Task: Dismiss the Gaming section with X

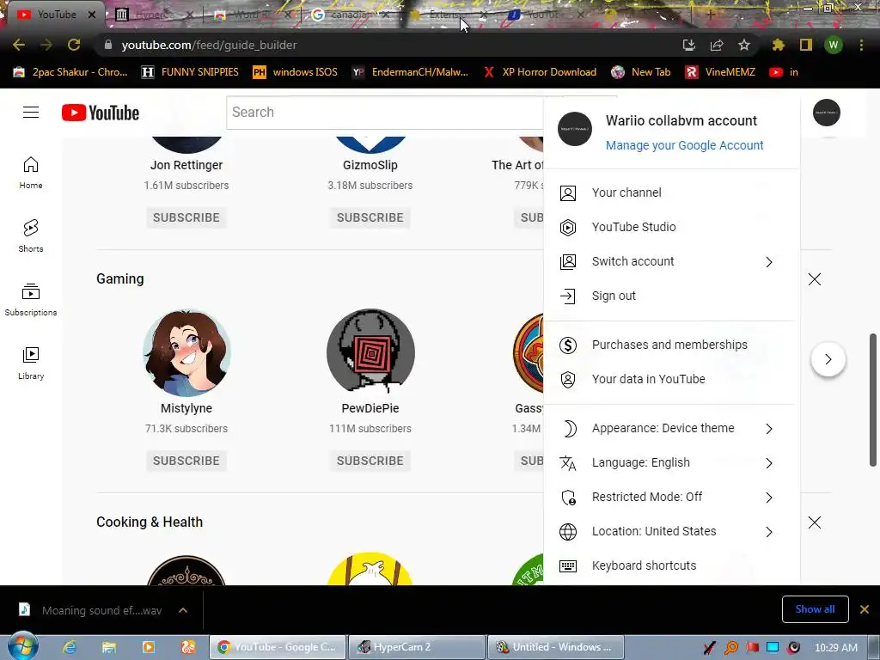Action: pyautogui.click(x=815, y=279)
